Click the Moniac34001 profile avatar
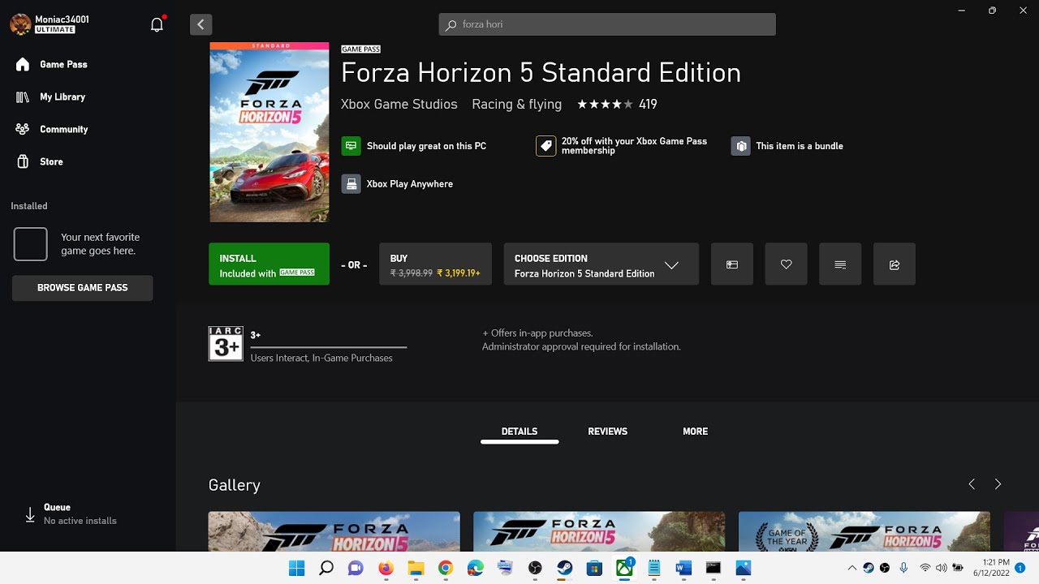1039x584 pixels. click(x=20, y=24)
